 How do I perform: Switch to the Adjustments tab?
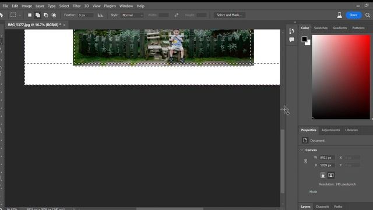pos(330,130)
